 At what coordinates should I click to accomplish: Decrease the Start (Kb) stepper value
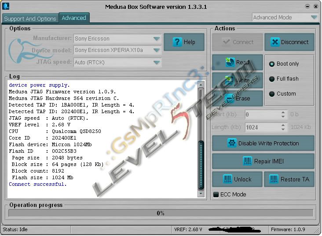283,117
